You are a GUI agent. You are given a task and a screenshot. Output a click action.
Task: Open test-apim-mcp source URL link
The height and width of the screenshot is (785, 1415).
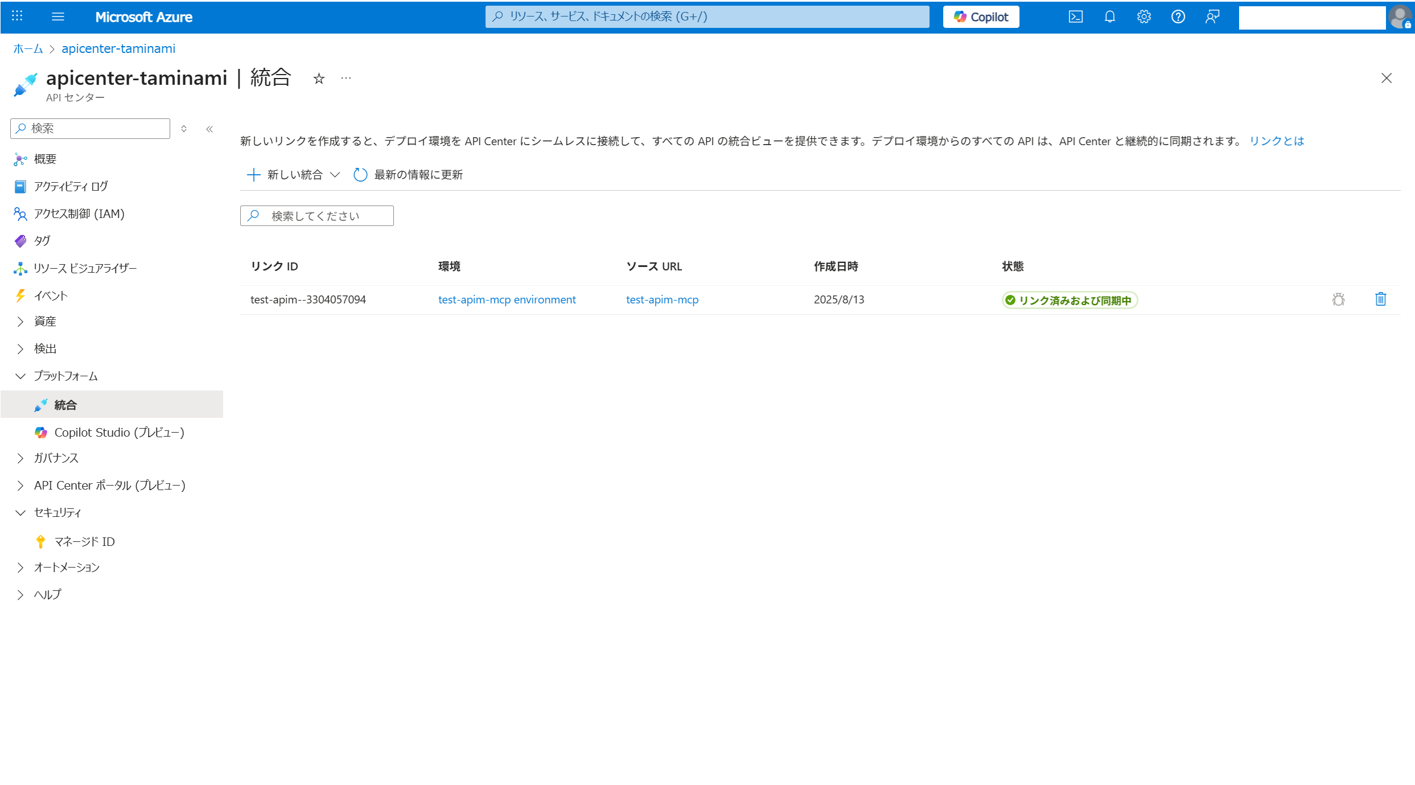(662, 299)
